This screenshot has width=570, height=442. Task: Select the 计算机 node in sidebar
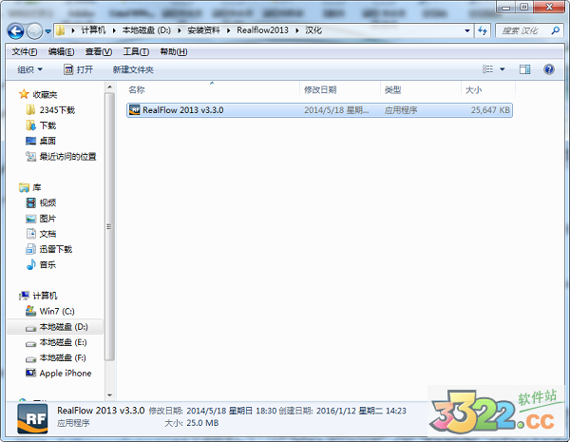(x=38, y=296)
